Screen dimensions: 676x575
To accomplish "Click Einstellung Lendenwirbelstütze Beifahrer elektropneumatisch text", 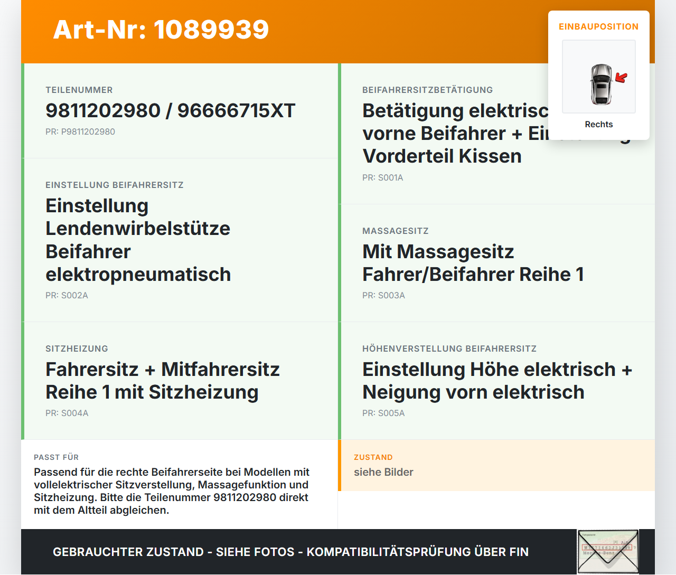I will (138, 240).
